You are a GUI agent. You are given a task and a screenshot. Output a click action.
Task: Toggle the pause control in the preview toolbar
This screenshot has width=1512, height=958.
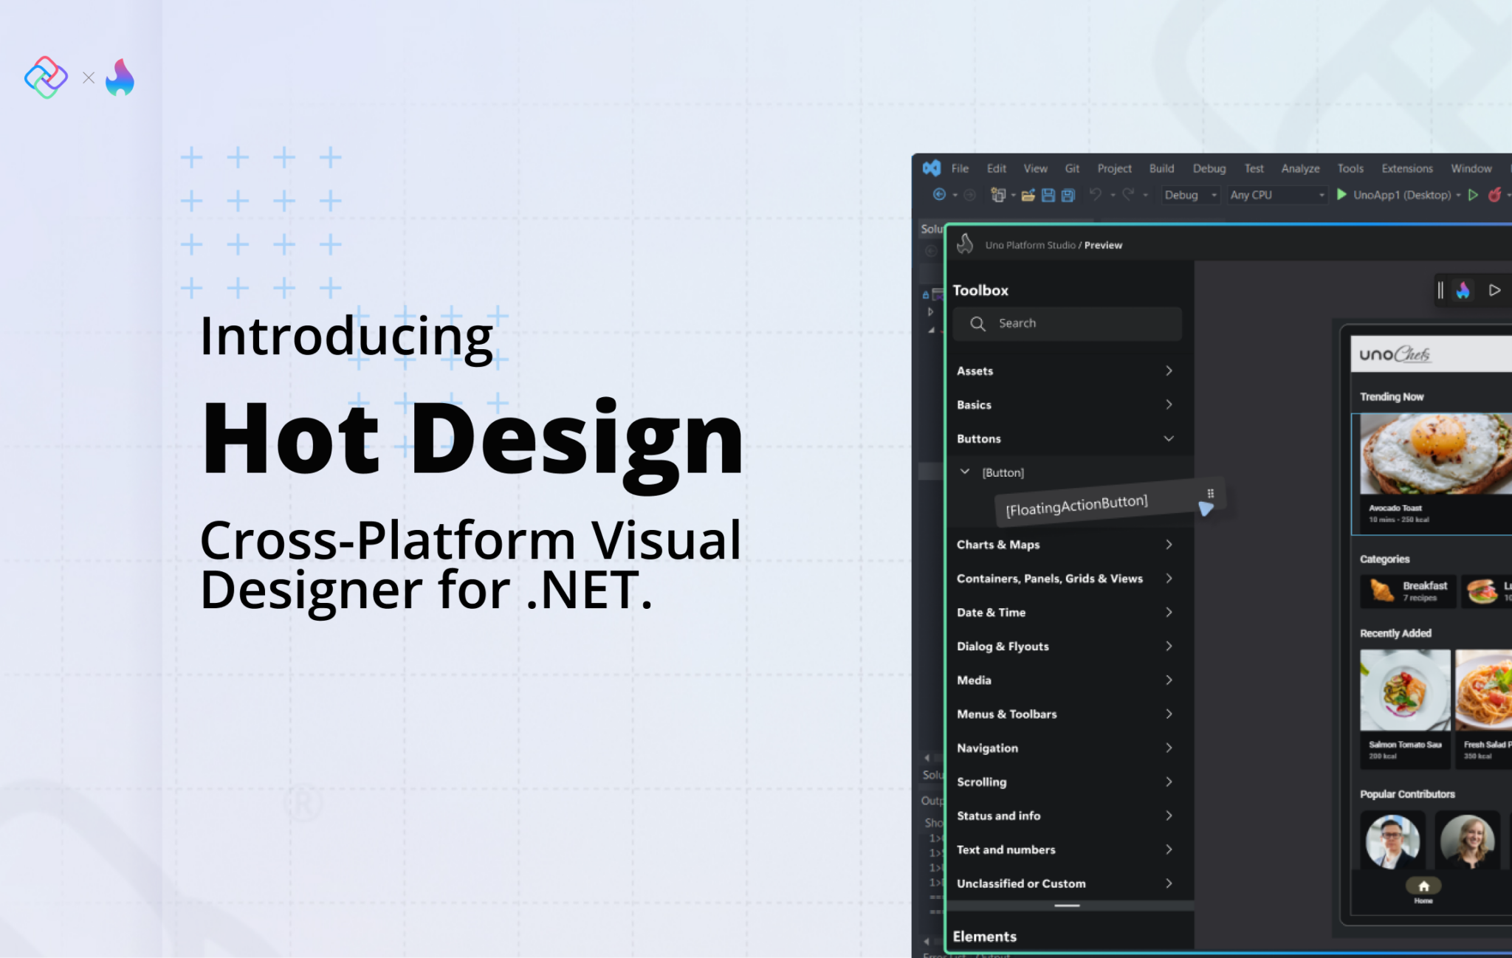pos(1441,291)
